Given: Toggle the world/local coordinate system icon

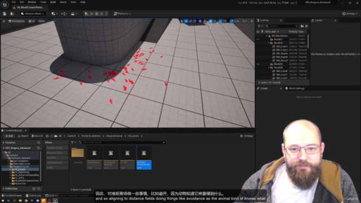Looking at the screenshot, I should click(x=200, y=21).
